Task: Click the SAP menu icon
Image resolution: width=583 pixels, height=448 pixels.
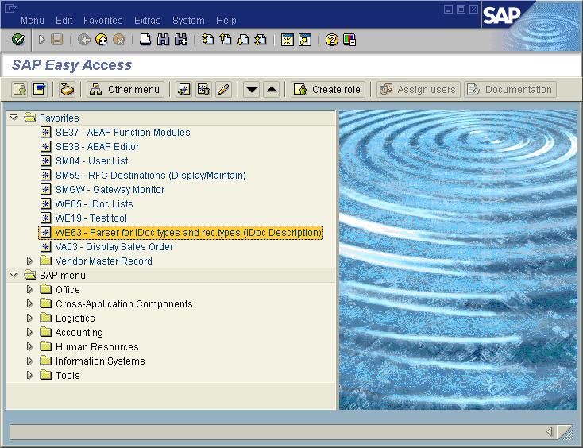Action: [40, 89]
